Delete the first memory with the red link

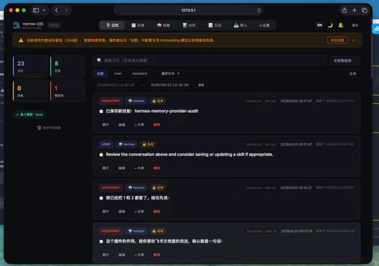coord(157,125)
